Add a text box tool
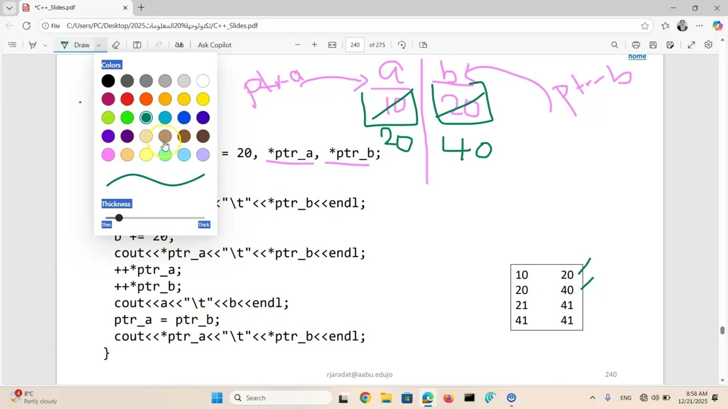 (x=137, y=45)
